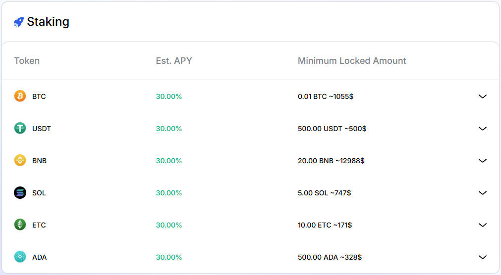Click the USDT Tether icon
The image size is (501, 275).
(x=20, y=129)
